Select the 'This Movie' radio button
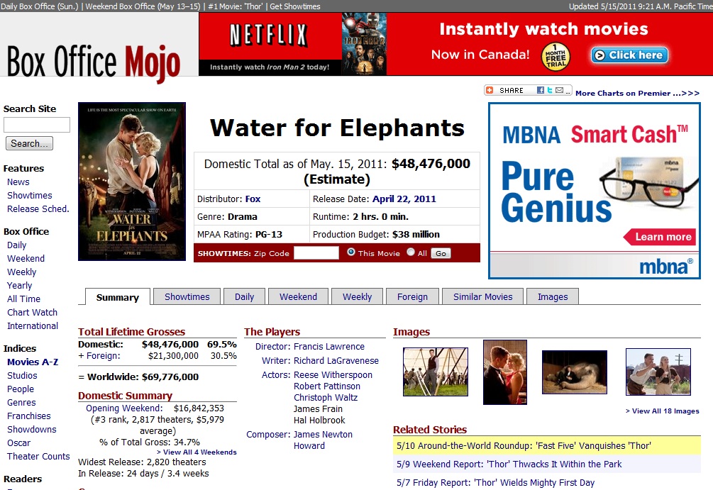The image size is (713, 490). click(351, 252)
